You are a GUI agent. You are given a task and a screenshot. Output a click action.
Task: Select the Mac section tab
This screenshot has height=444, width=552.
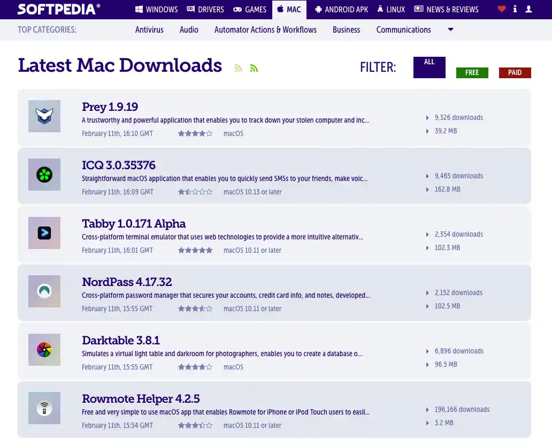289,10
